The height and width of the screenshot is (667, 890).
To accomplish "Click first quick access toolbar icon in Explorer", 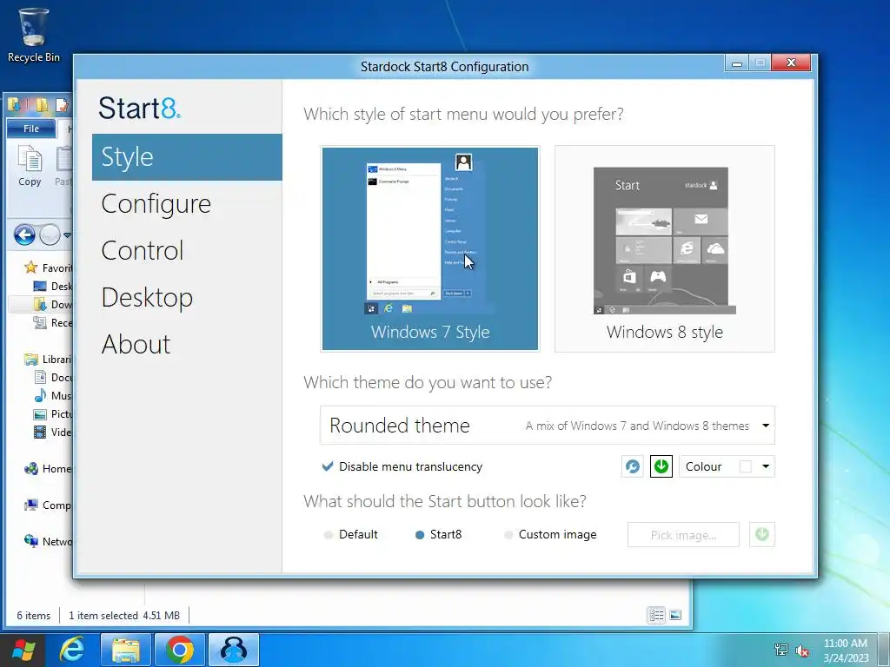I will coord(15,104).
